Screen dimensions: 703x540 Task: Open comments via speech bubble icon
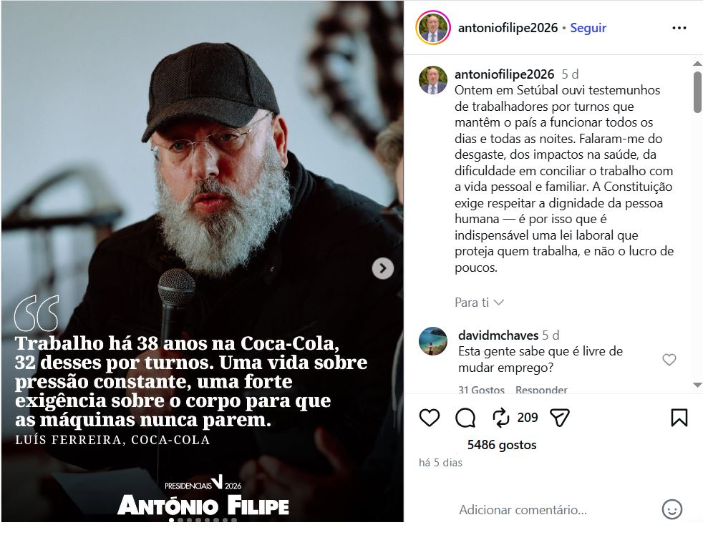point(465,418)
